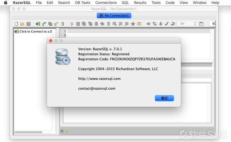Click the gray star favorites icon
231x142 pixels.
point(133,24)
